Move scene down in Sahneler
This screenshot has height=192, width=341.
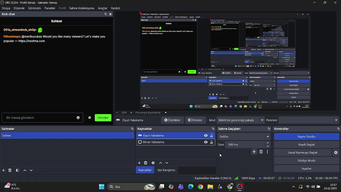pyautogui.click(x=31, y=170)
